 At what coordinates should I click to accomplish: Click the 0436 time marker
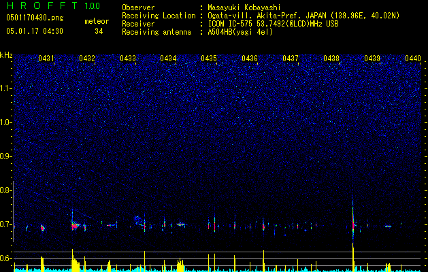coord(250,58)
